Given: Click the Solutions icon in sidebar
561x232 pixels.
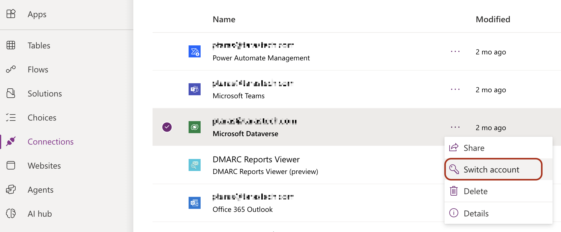Looking at the screenshot, I should [x=11, y=93].
